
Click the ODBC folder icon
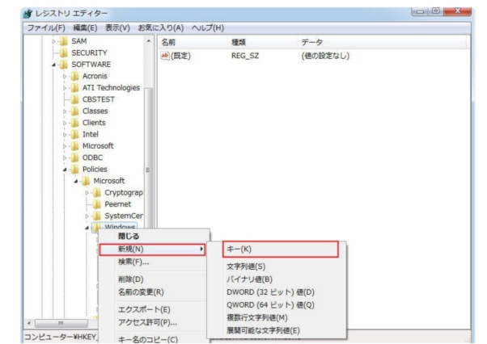click(x=74, y=157)
